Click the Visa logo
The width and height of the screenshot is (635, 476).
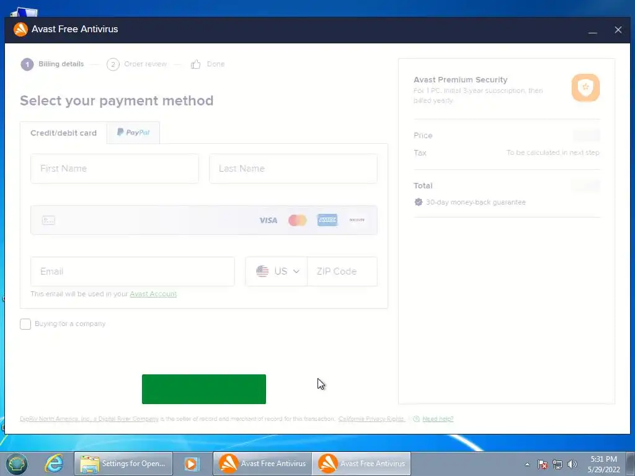(x=268, y=220)
